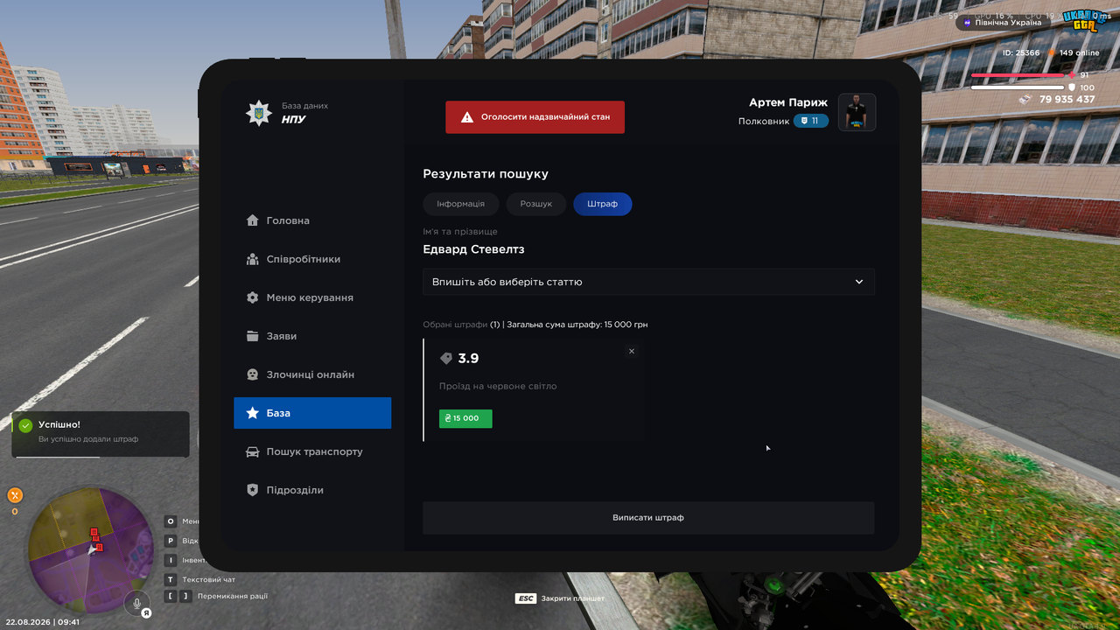The image size is (1120, 630).
Task: Click the P key hint icon
Action: [171, 541]
